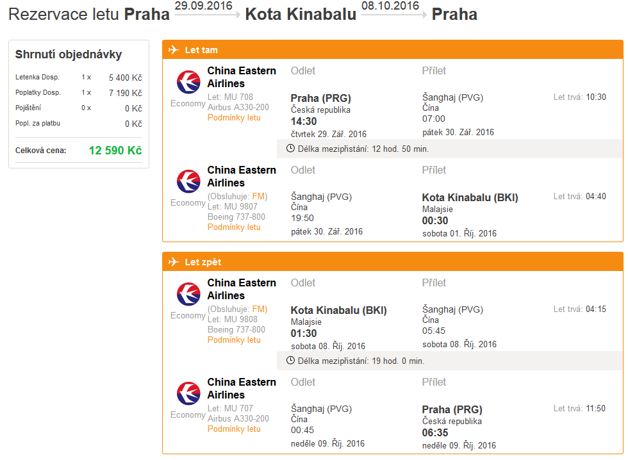This screenshot has height=460, width=628.
Task: Click China Eastern logo for flight MU 9808
Action: tap(188, 294)
